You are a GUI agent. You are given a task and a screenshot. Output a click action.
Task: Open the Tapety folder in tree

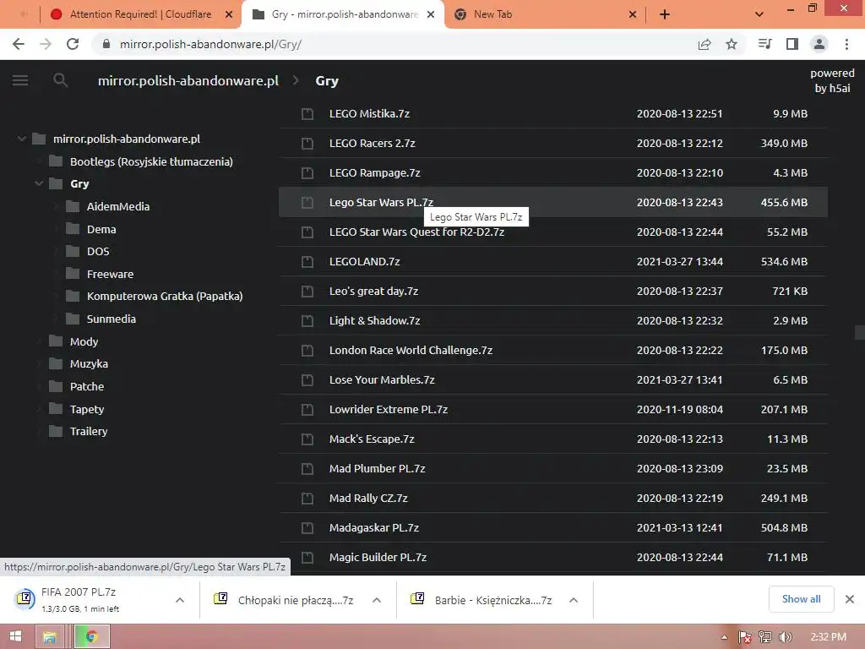tap(87, 409)
